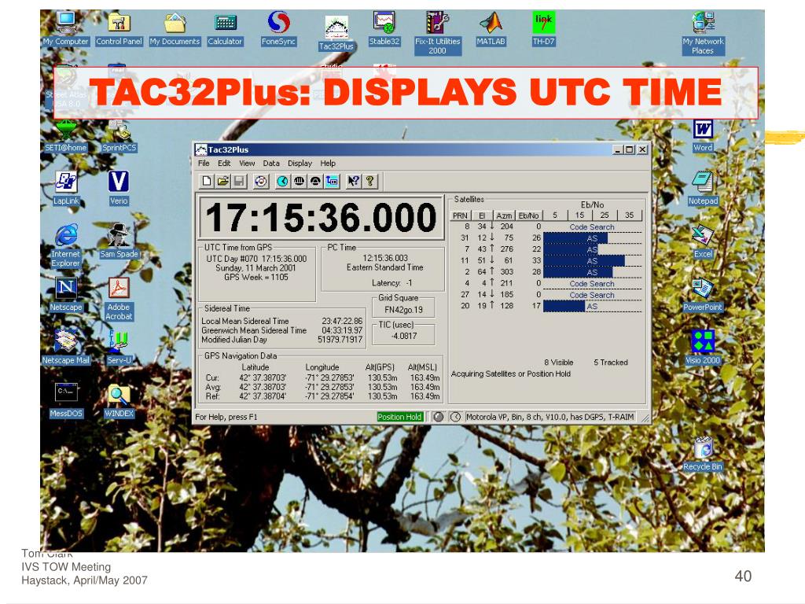Select the Recycle Bin desktop icon
The image size is (805, 604).
pos(703,454)
